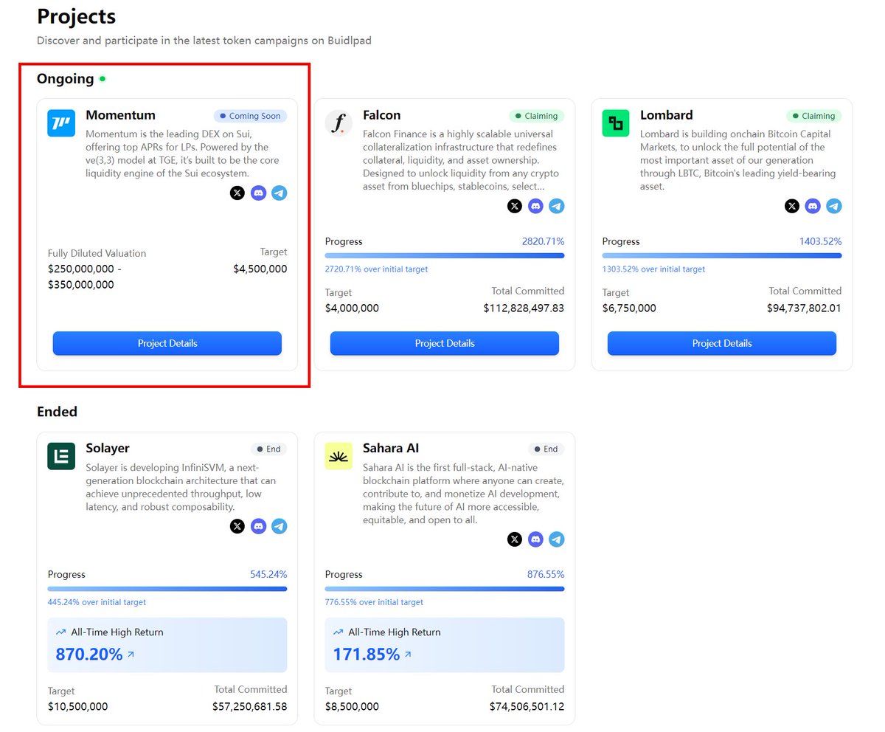This screenshot has height=732, width=885.
Task: Click the Momentum 'Coming Soon' badge
Action: point(250,116)
